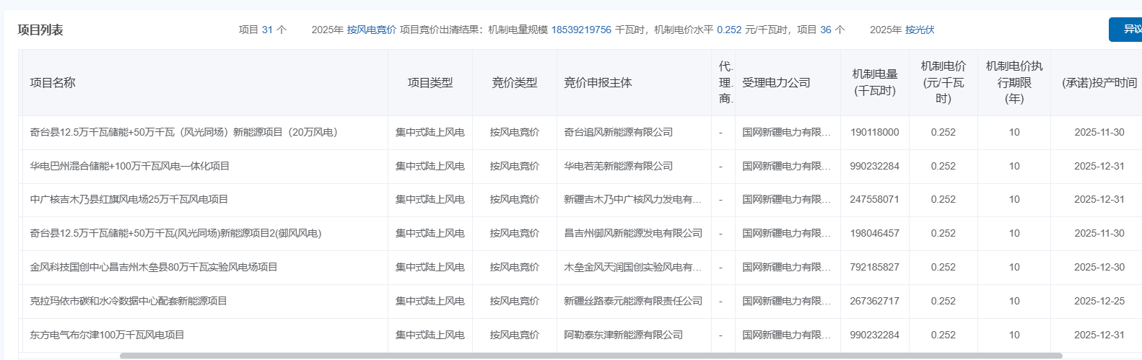The image size is (1142, 360).
Task: Click the 项目名称 column header
Action: tap(53, 83)
